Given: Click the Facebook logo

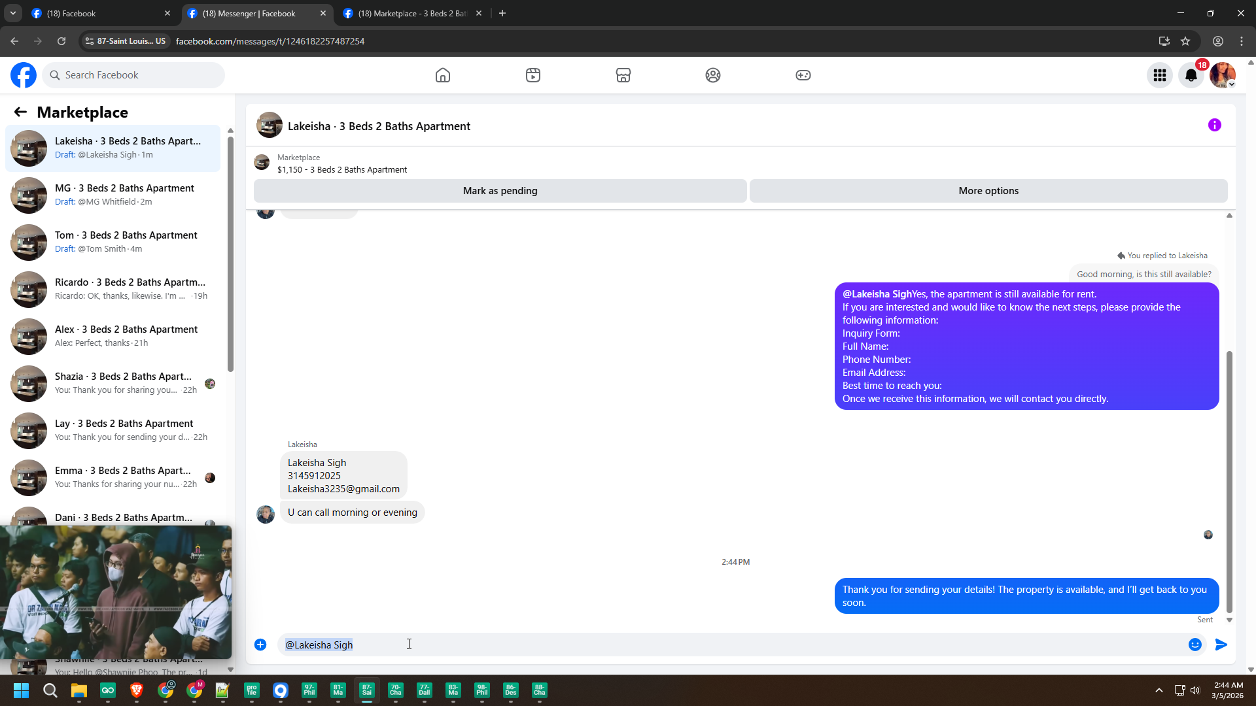Looking at the screenshot, I should (24, 75).
